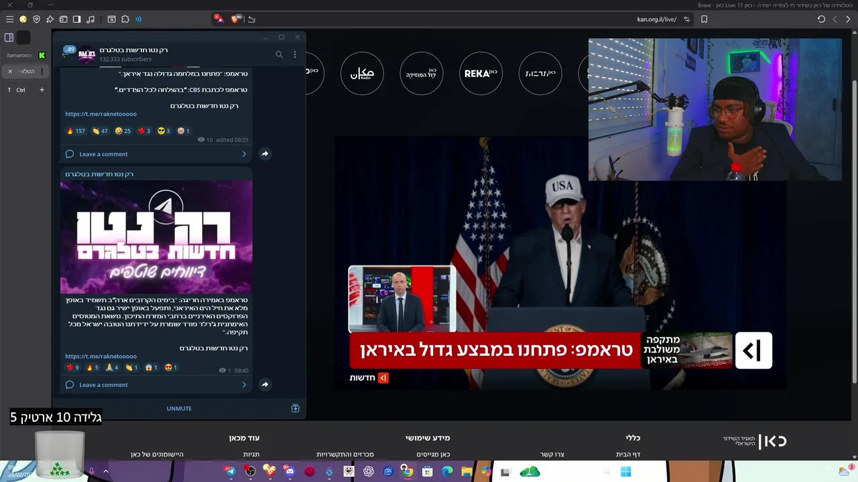The image size is (858, 482).
Task: Open the מכרזים והתקשרויות footer link
Action: (x=345, y=455)
